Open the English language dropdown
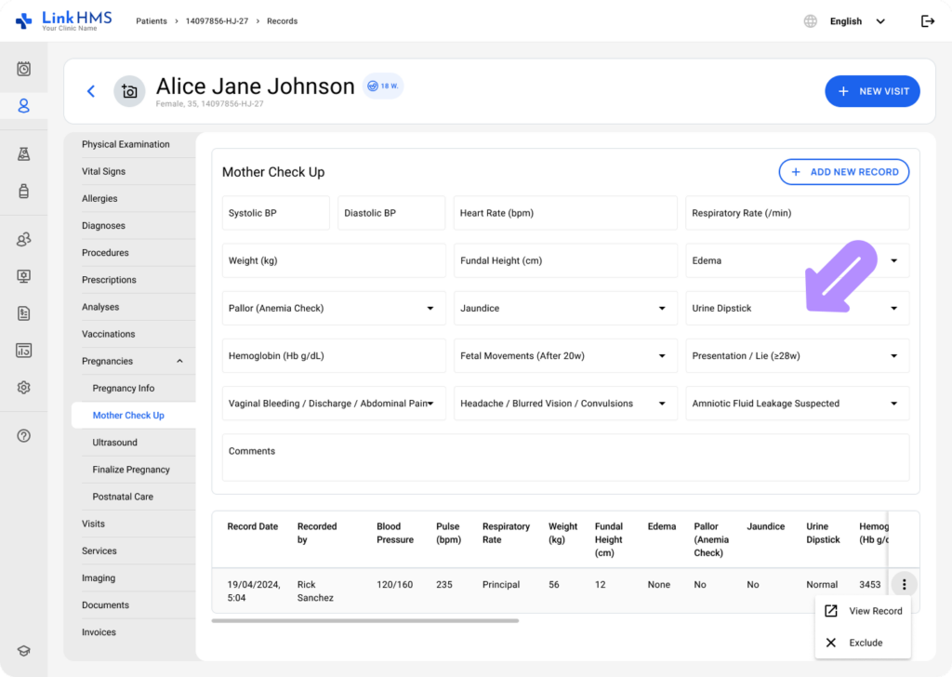This screenshot has width=952, height=677. pyautogui.click(x=856, y=21)
